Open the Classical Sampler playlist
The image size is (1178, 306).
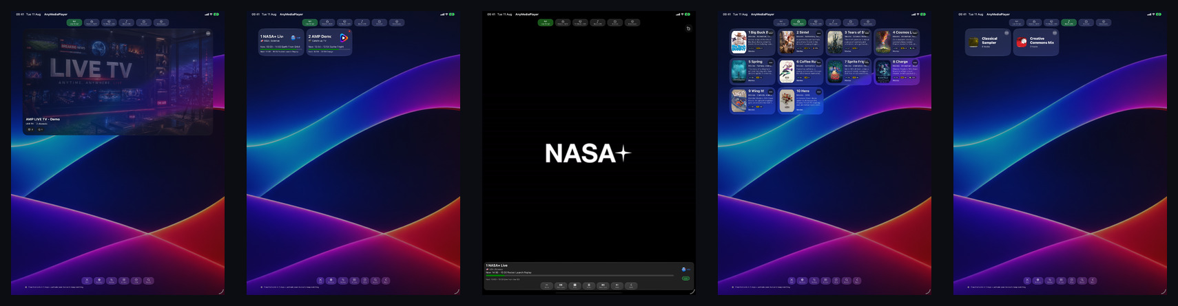tap(988, 42)
